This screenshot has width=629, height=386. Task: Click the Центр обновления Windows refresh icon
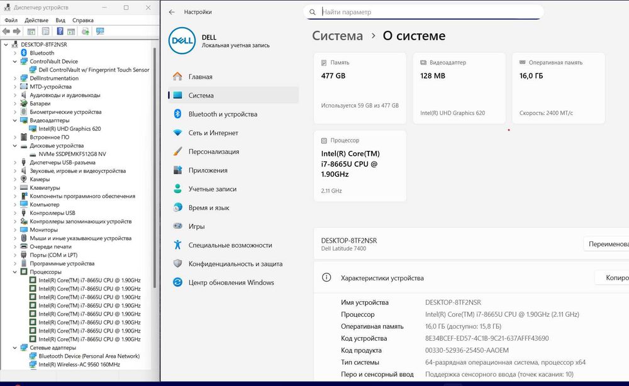pos(178,282)
